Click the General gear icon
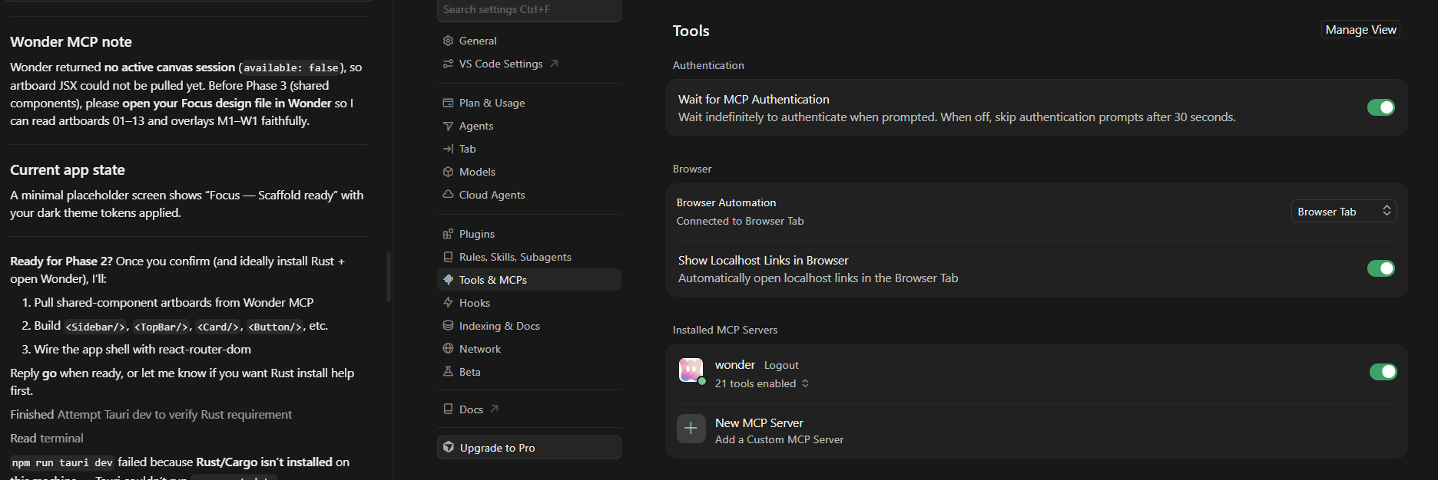The height and width of the screenshot is (480, 1438). pos(448,41)
